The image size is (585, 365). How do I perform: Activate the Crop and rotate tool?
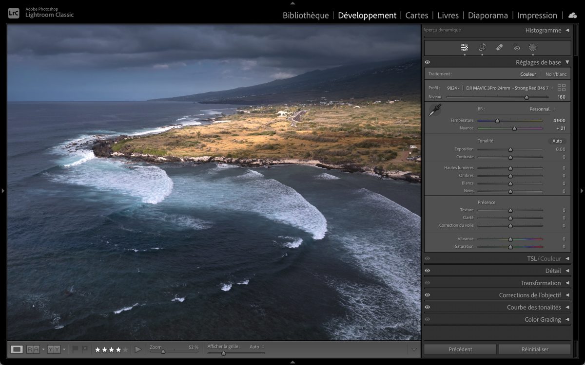(x=482, y=48)
